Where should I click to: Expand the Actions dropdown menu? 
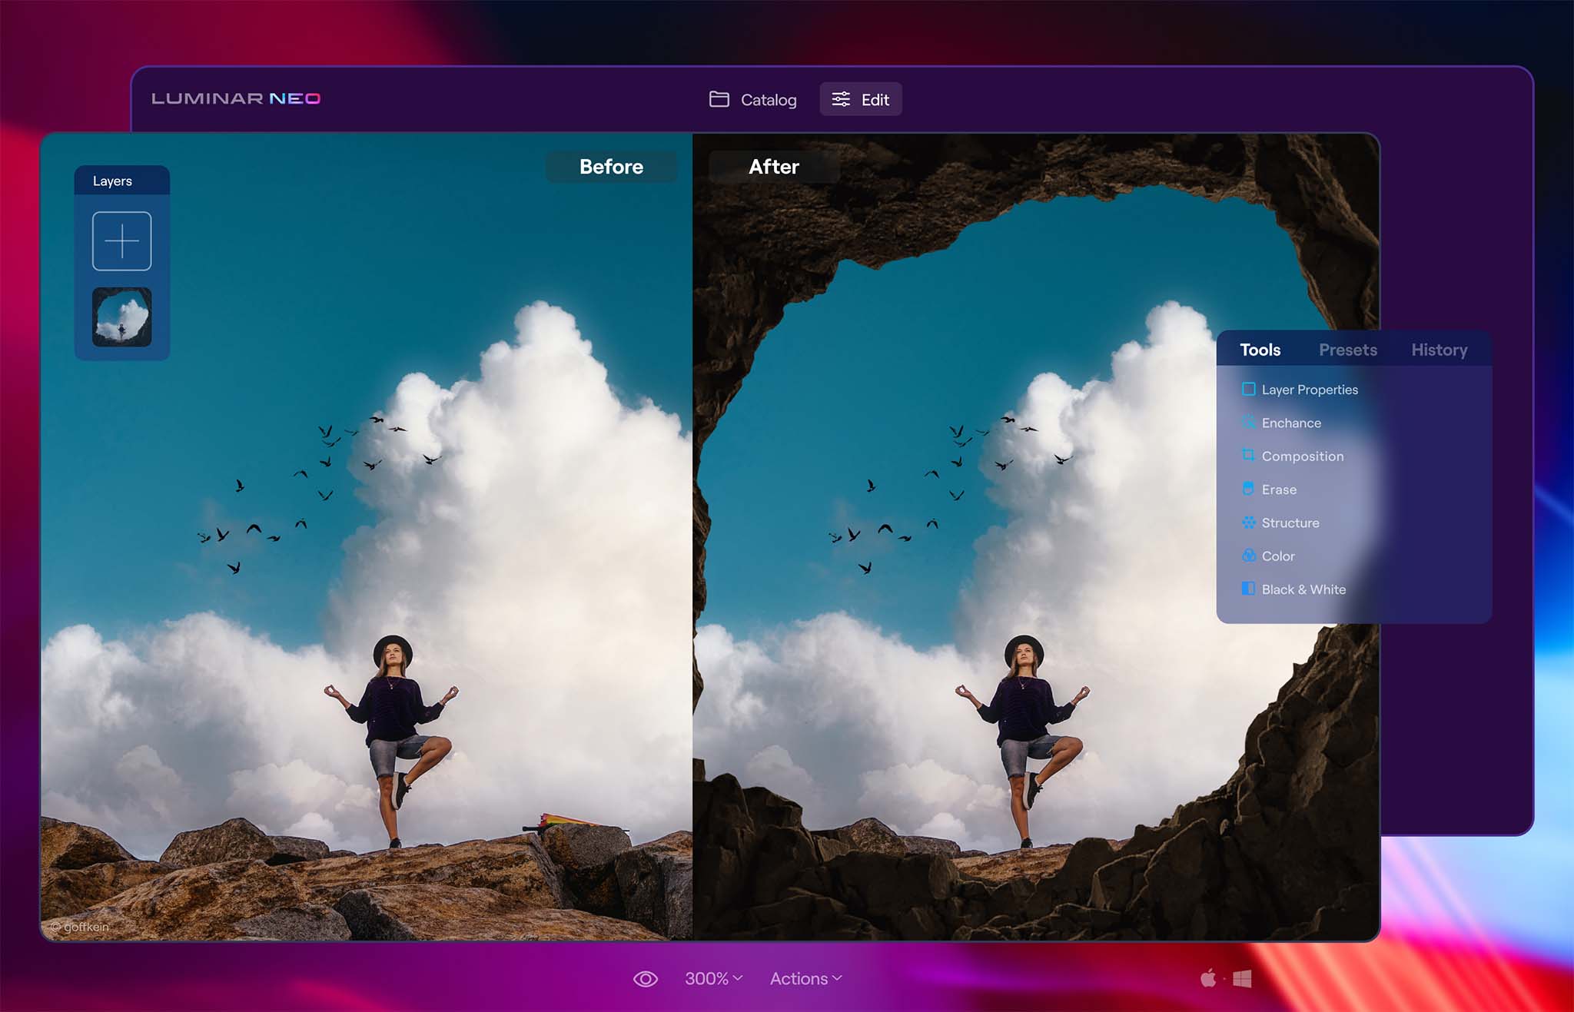pyautogui.click(x=805, y=979)
